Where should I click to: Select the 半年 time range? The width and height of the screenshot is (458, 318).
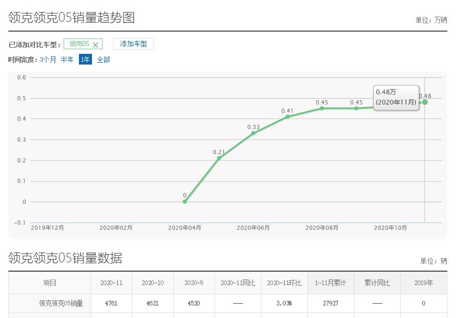(67, 59)
